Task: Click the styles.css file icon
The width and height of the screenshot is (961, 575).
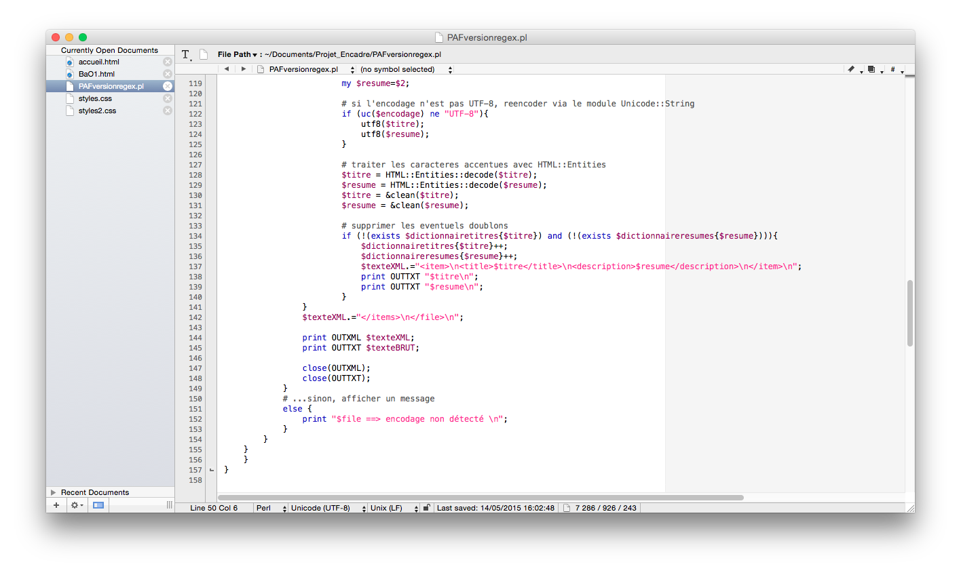Action: coord(69,98)
